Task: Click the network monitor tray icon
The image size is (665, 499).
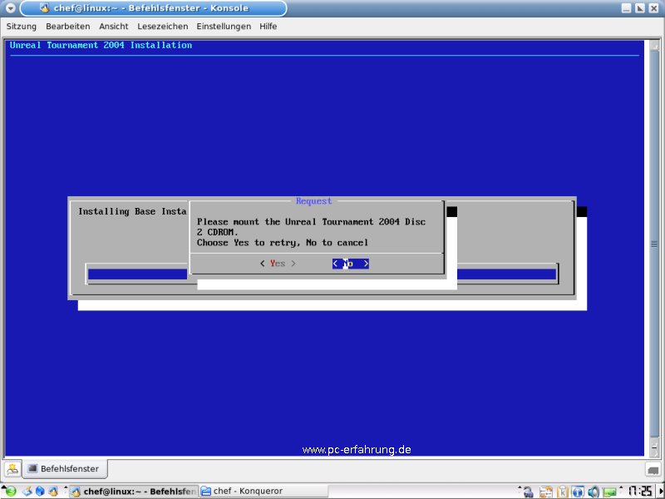Action: [610, 491]
